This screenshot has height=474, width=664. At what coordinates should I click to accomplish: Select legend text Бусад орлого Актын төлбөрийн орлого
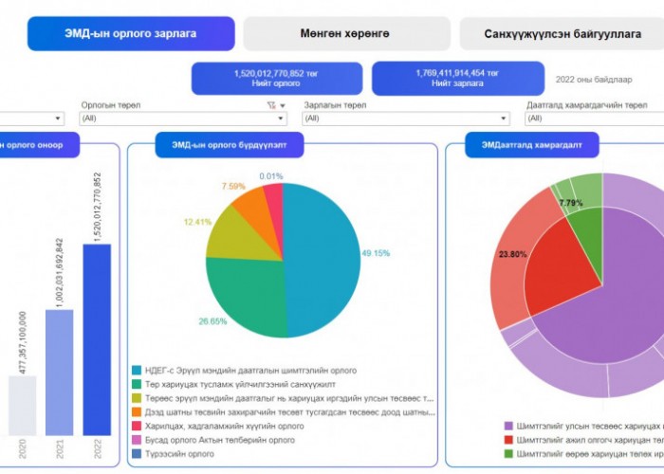(220, 440)
